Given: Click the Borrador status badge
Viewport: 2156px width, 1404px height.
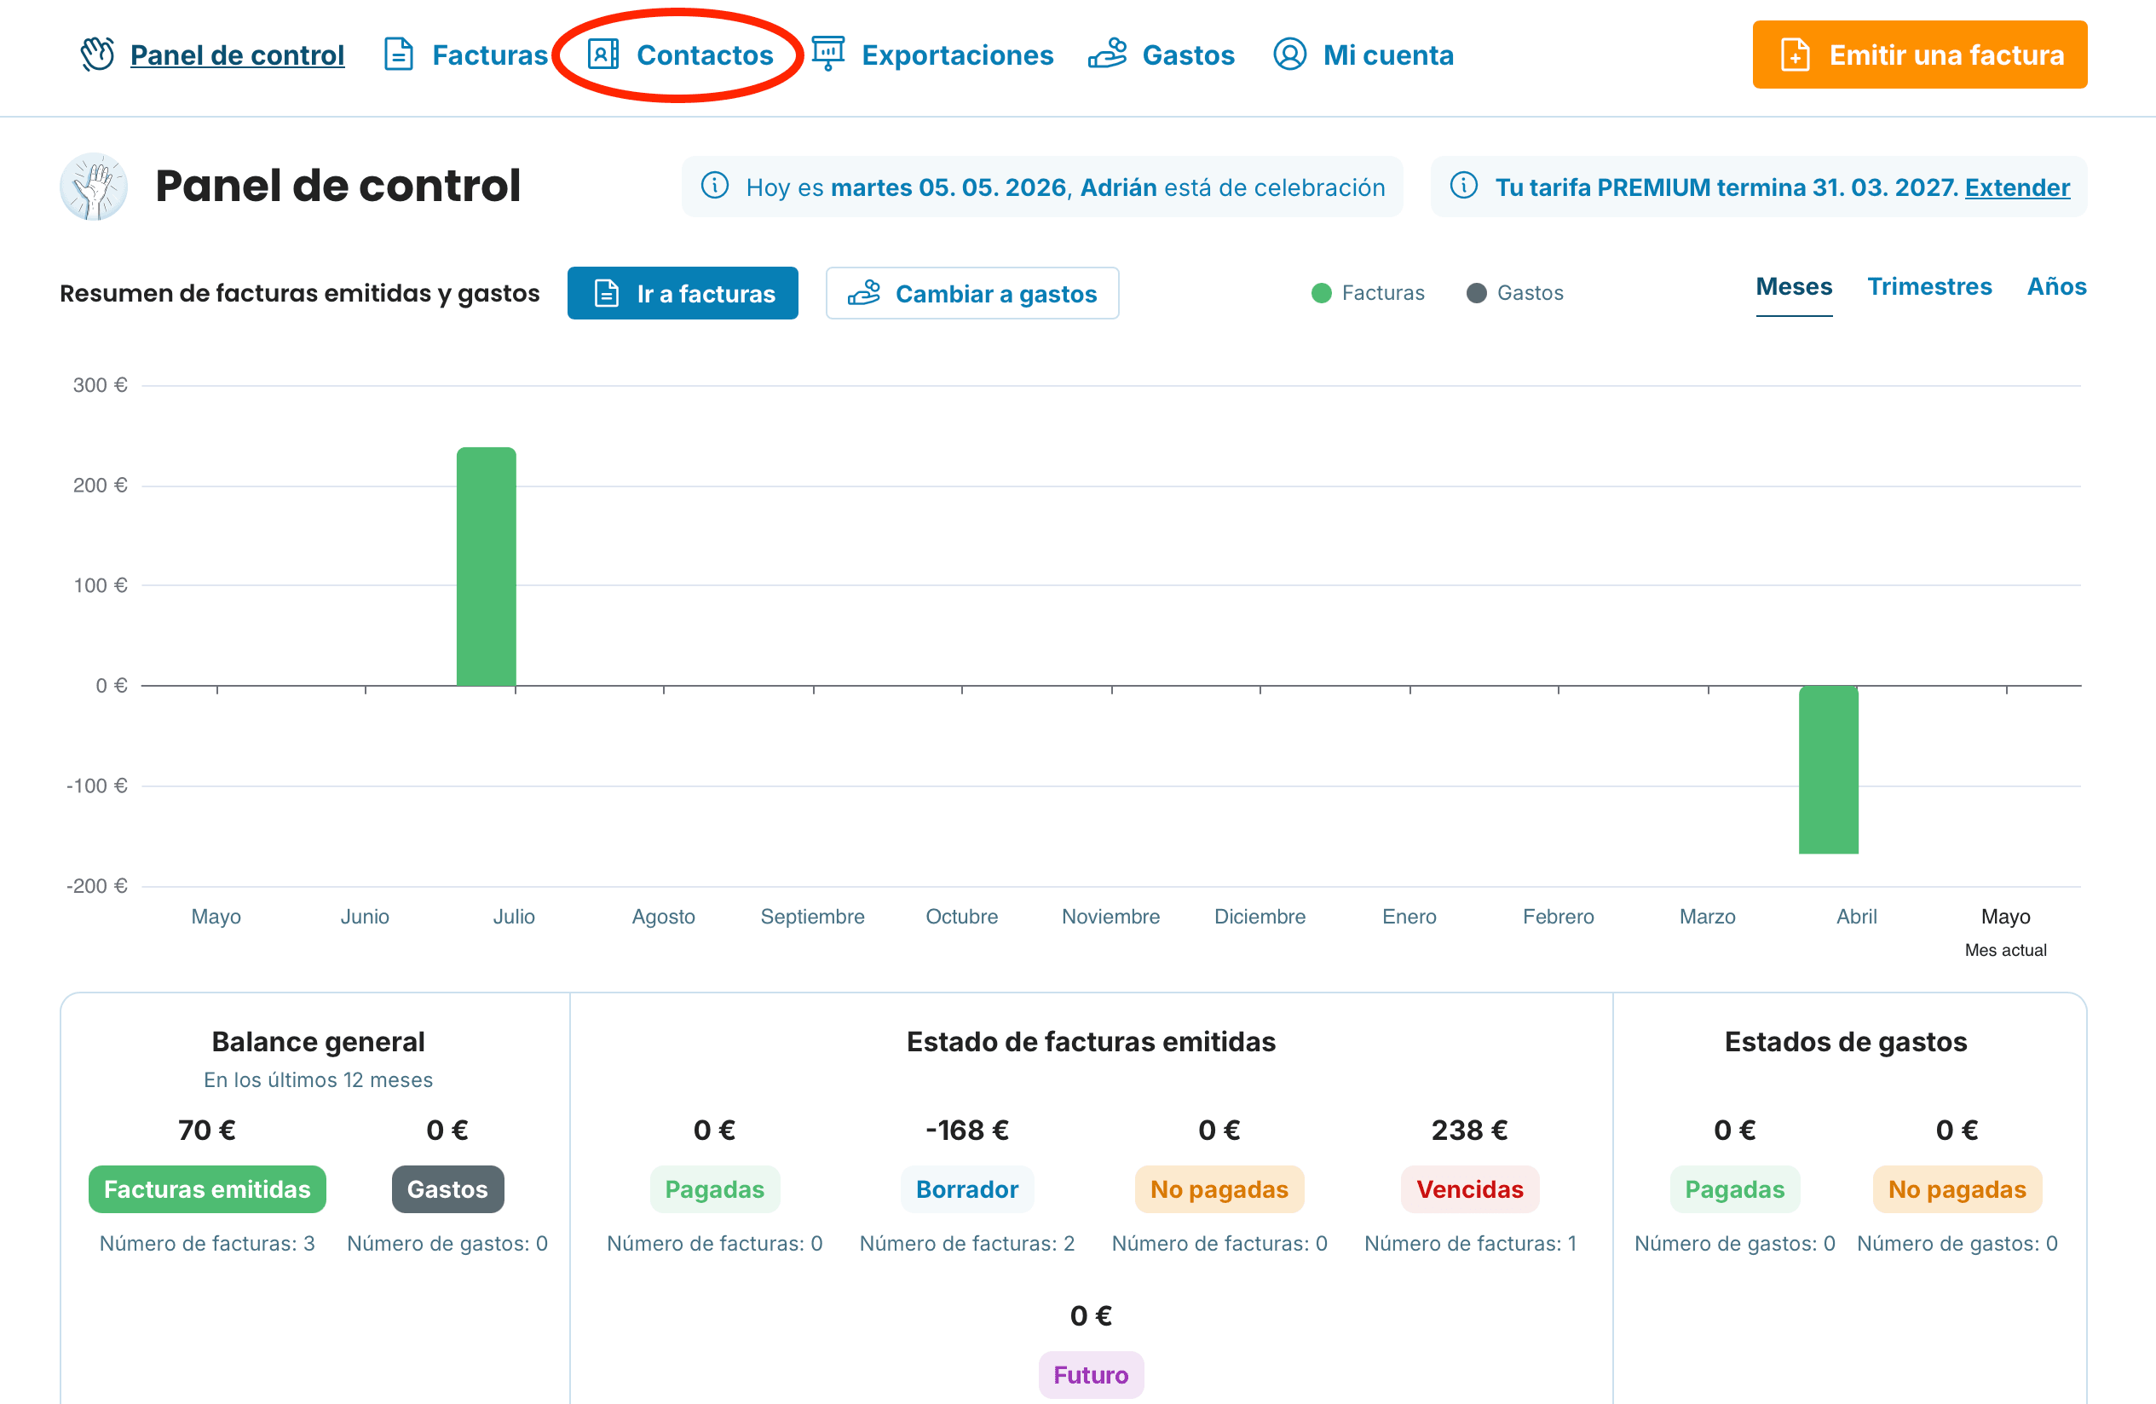Looking at the screenshot, I should [966, 1189].
